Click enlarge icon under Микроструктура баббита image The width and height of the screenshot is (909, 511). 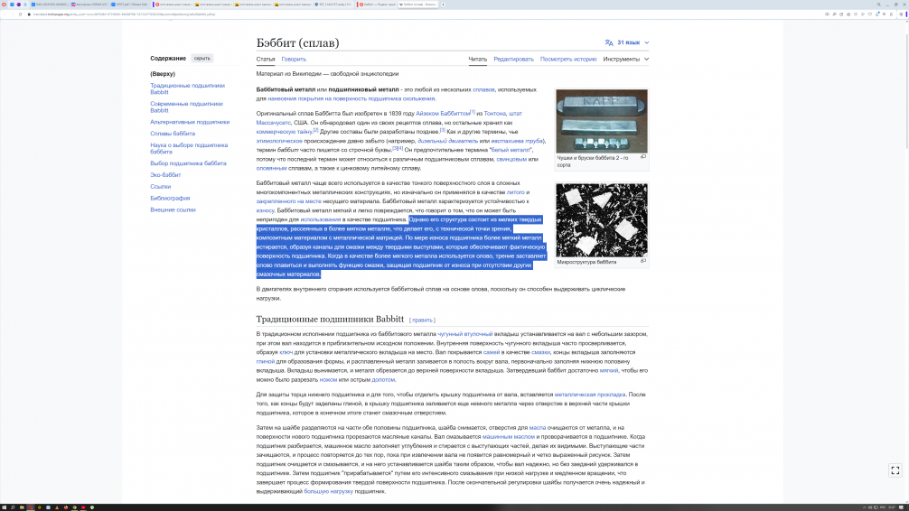pos(643,261)
